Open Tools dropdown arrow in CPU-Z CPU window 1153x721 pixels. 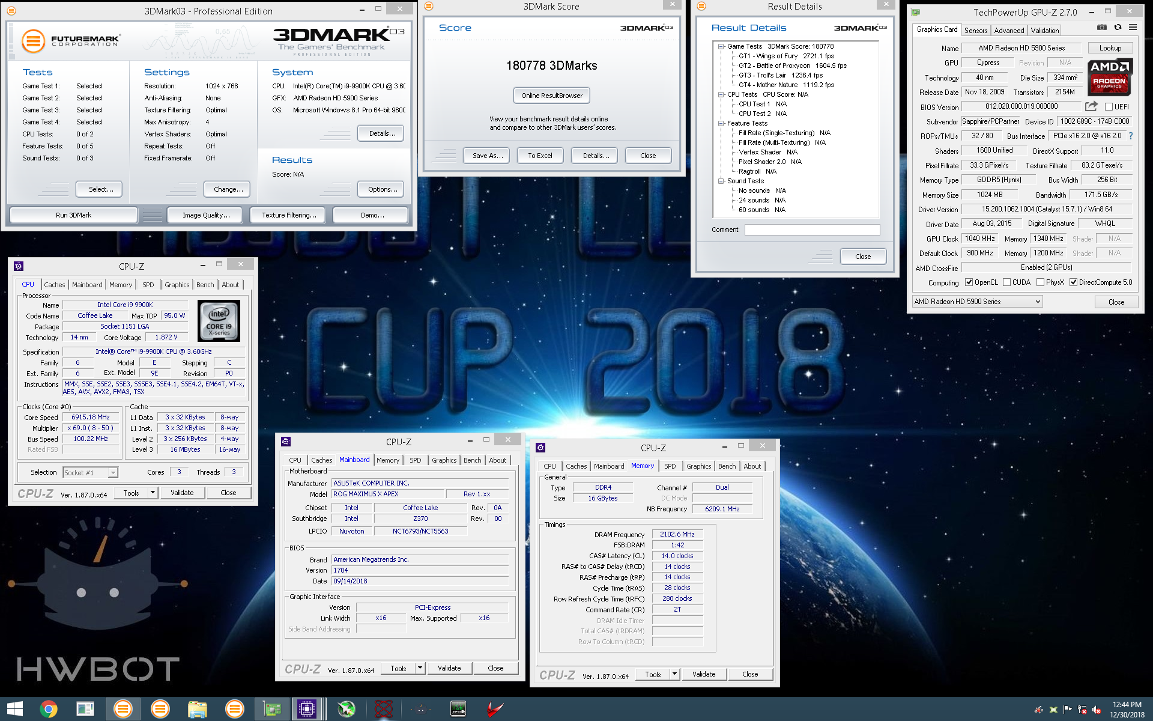click(x=153, y=493)
